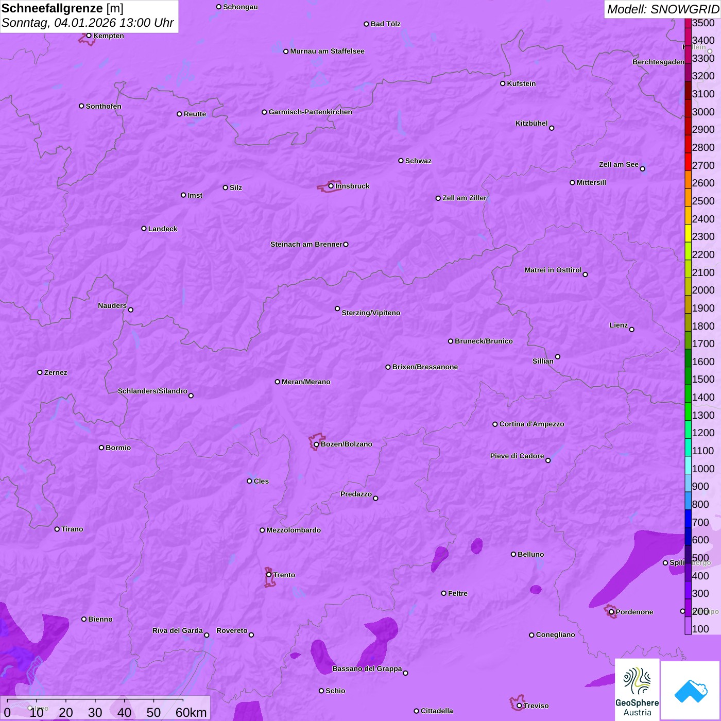Click the 'Kitzbühel' label
721x721 pixels.
531,123
